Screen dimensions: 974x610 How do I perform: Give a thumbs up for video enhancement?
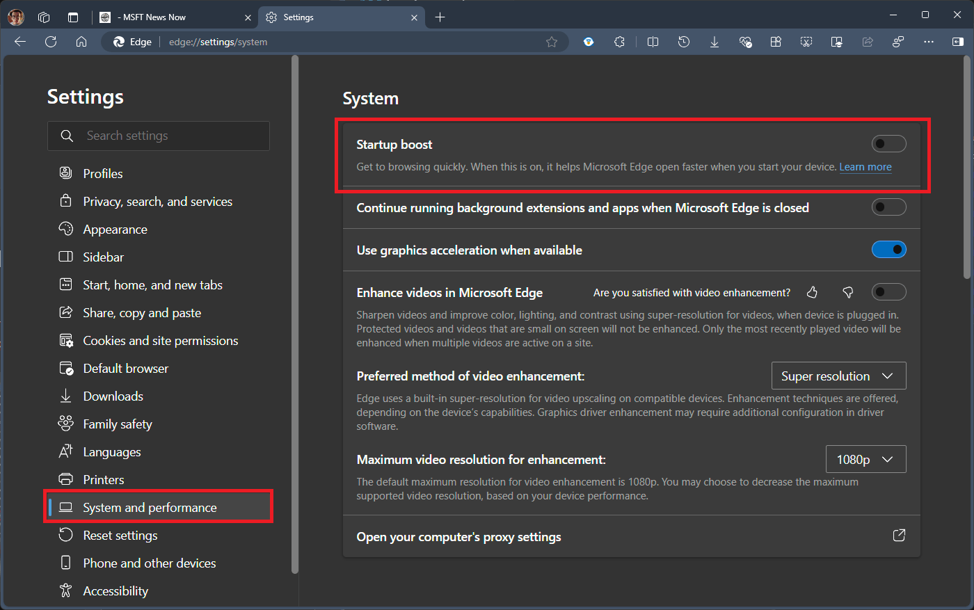coord(812,292)
